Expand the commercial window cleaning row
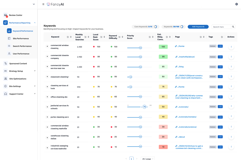The width and height of the screenshot is (241, 160). pyautogui.click(x=47, y=46)
